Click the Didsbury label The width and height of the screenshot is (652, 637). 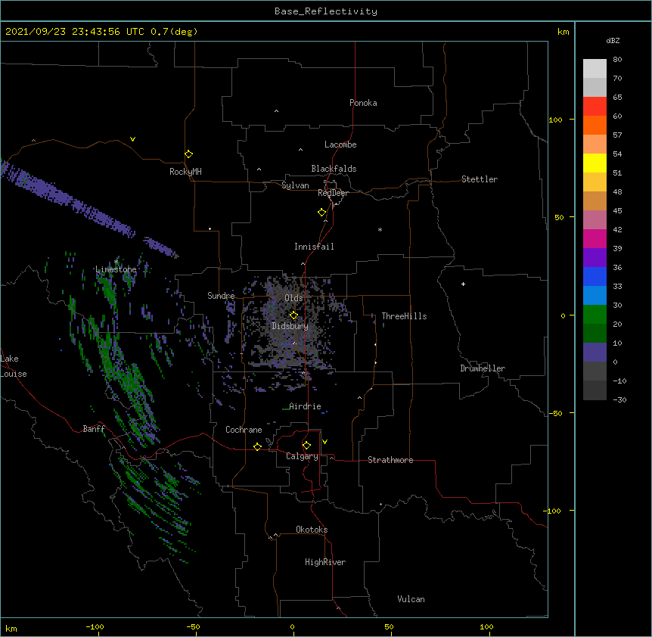pos(290,326)
